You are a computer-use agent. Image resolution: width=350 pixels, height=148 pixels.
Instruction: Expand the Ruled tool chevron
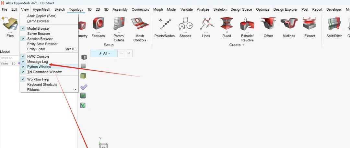[227, 32]
